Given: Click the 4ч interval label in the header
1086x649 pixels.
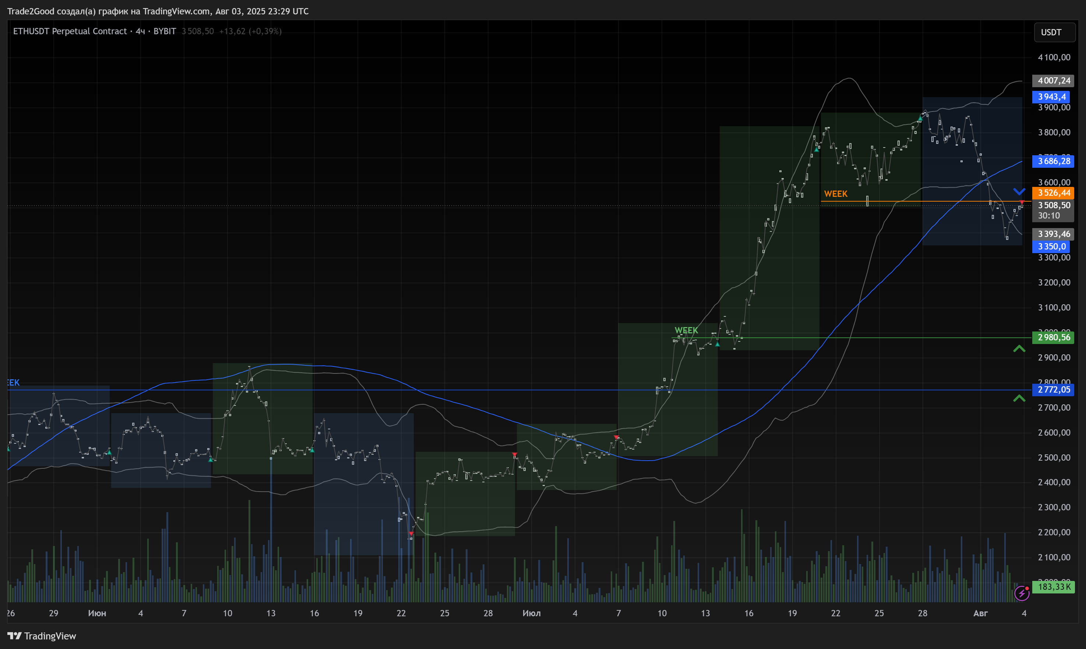Looking at the screenshot, I should click(x=140, y=31).
